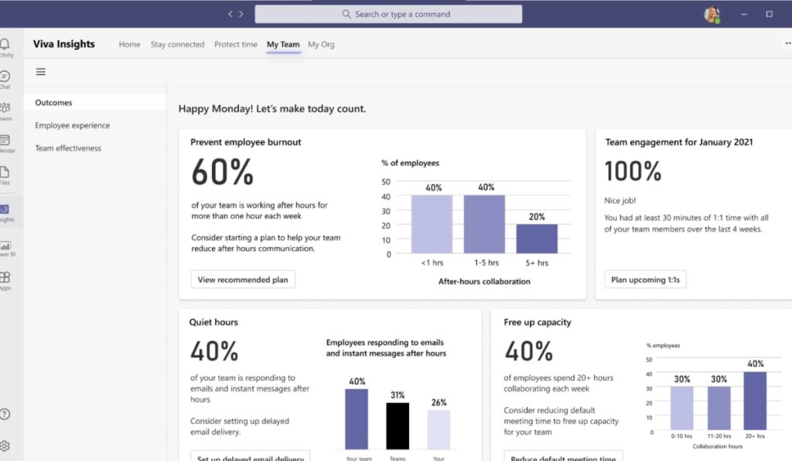The image size is (792, 461).
Task: Open the Help question mark icon
Action: (x=5, y=414)
